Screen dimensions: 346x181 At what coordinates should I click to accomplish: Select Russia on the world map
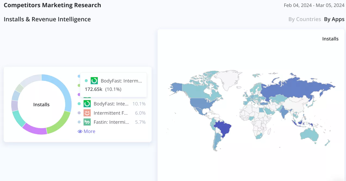pos(294,88)
